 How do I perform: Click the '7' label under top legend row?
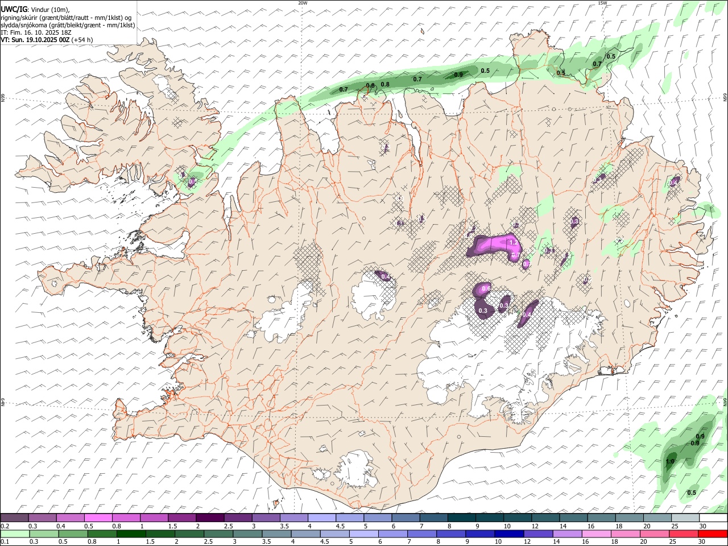421,526
